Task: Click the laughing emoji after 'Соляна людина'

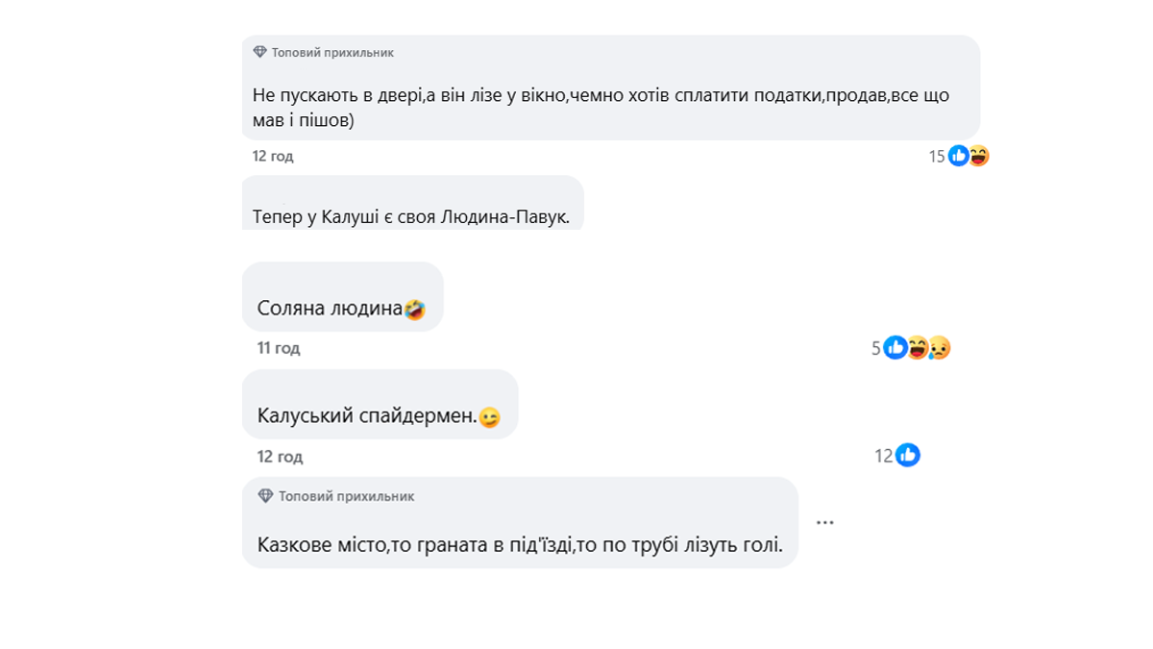Action: (x=416, y=310)
